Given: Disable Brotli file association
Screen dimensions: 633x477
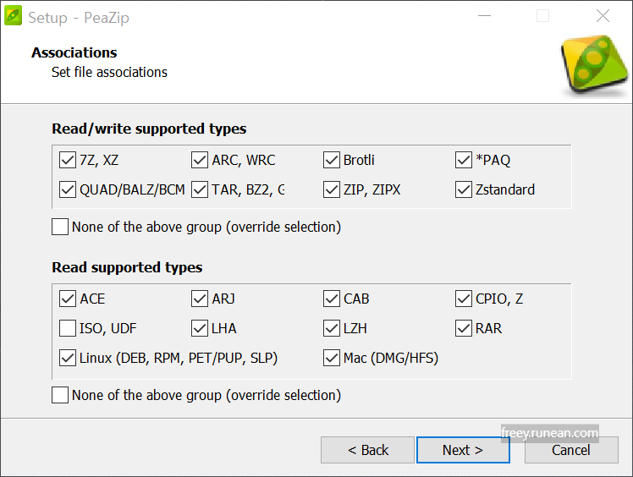Looking at the screenshot, I should point(332,160).
